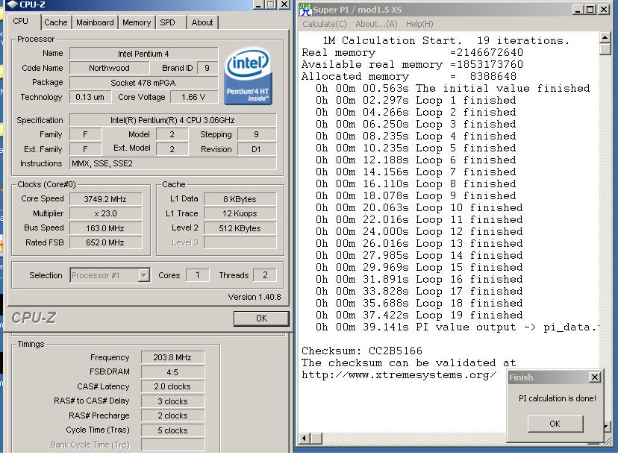The image size is (618, 455).
Task: Click the Bus Speed value 163.0 MHz
Action: click(105, 228)
